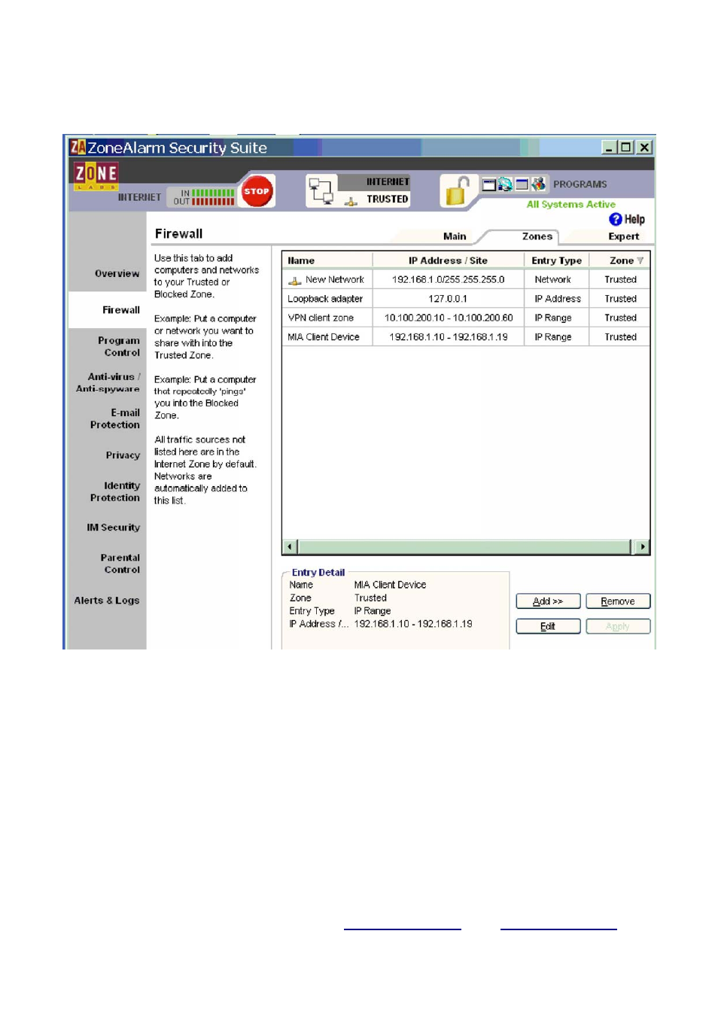Select the New Network entry name

click(x=335, y=279)
